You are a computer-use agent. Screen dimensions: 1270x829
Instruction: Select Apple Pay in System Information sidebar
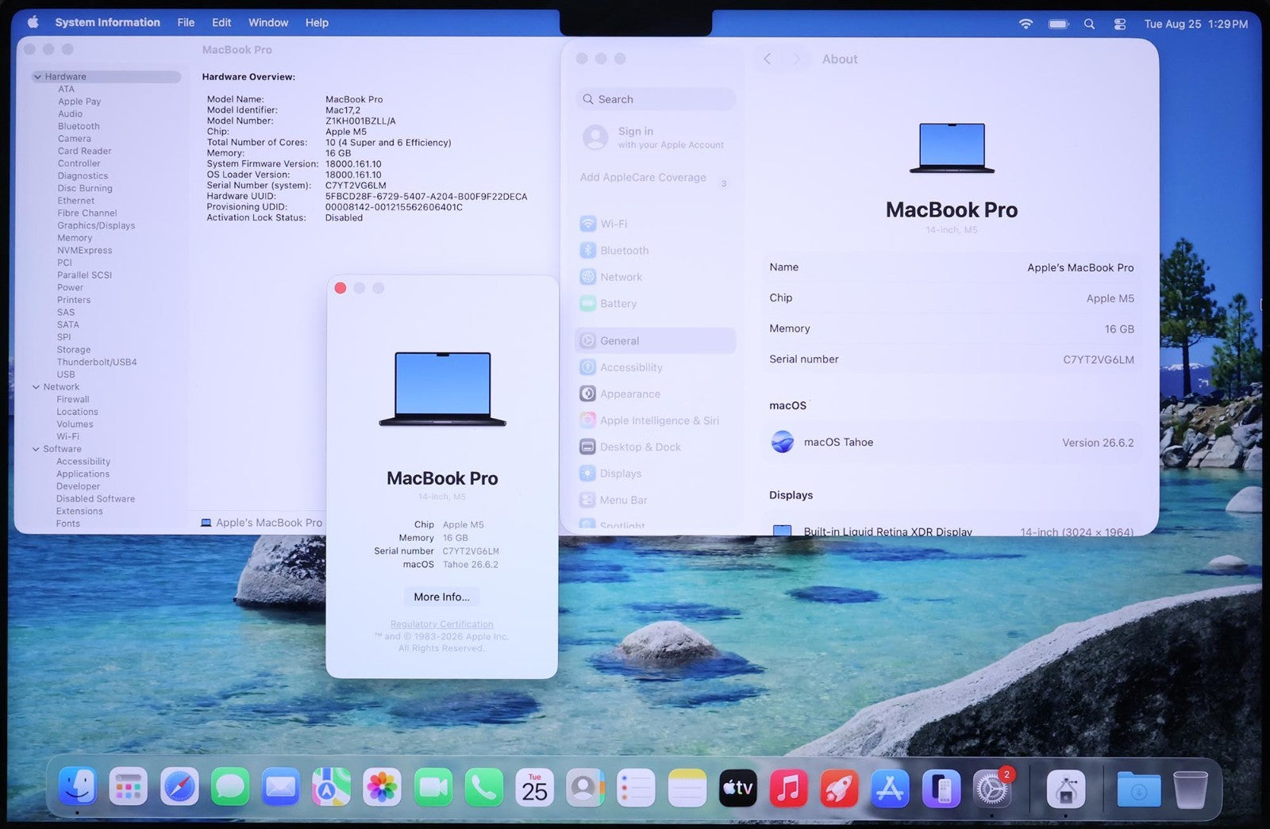(79, 102)
